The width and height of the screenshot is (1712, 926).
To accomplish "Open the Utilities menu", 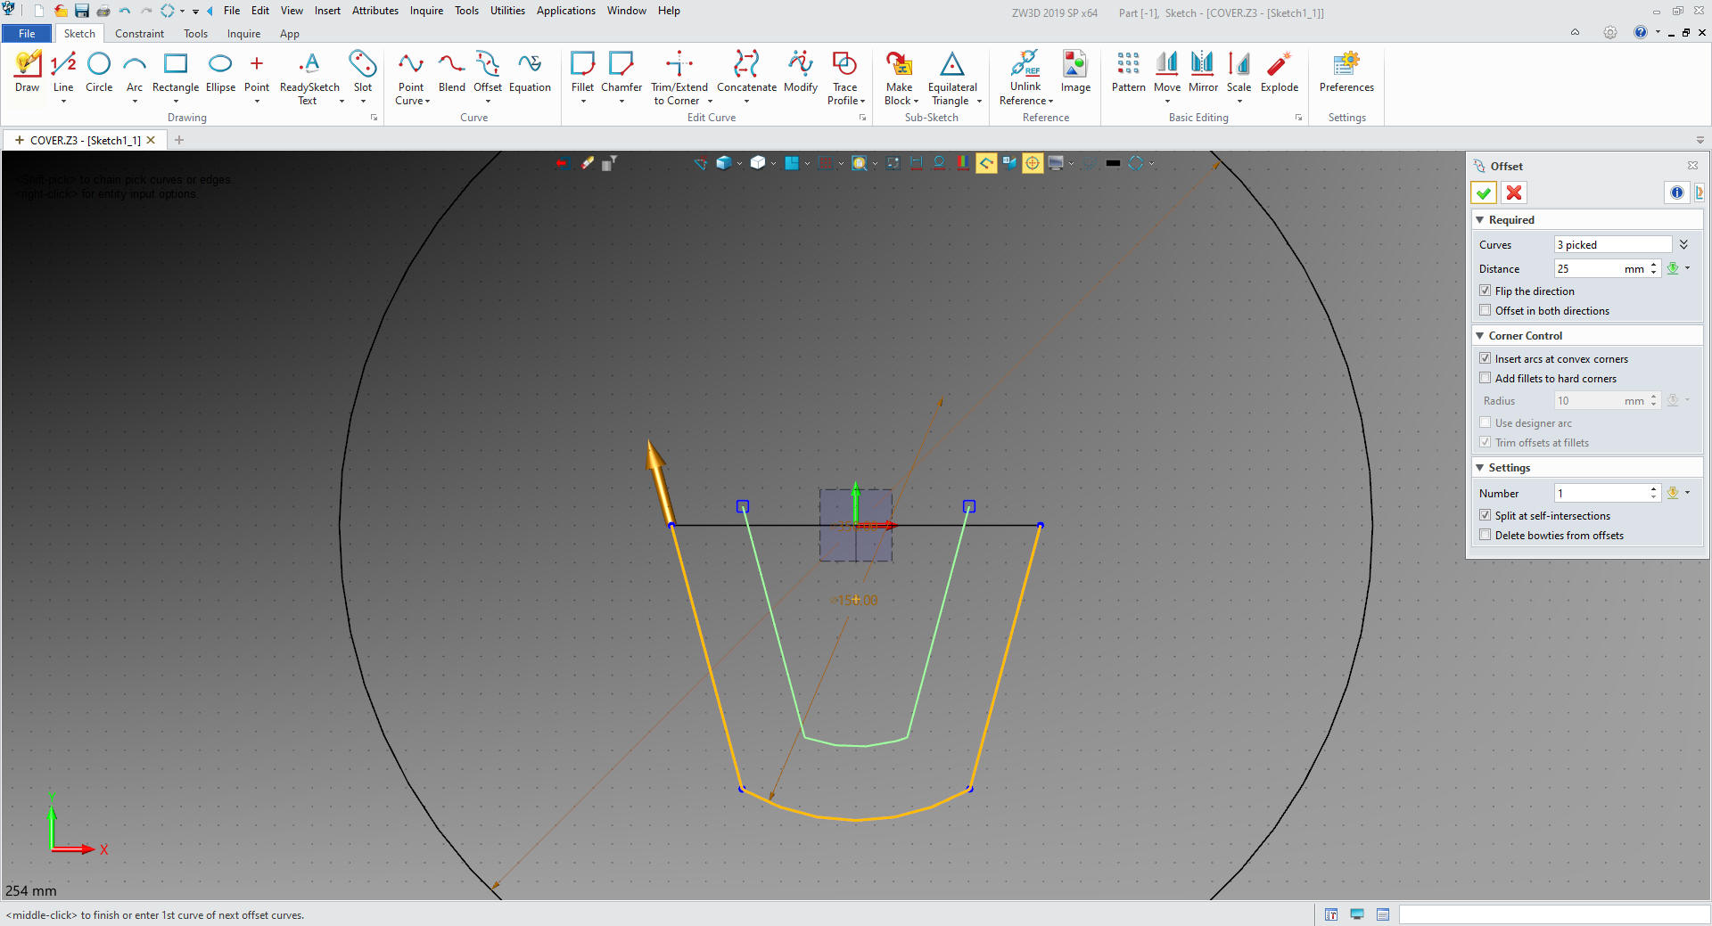I will pos(507,11).
